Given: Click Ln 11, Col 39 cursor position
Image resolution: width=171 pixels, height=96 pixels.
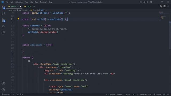Looking at the screenshot, I should pyautogui.click(x=110, y=94).
